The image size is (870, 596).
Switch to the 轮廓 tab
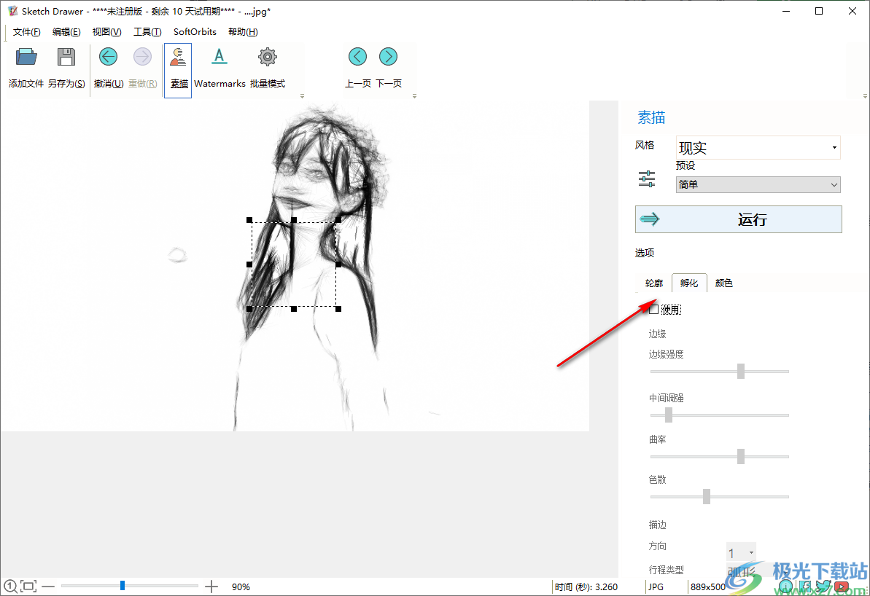click(x=654, y=283)
